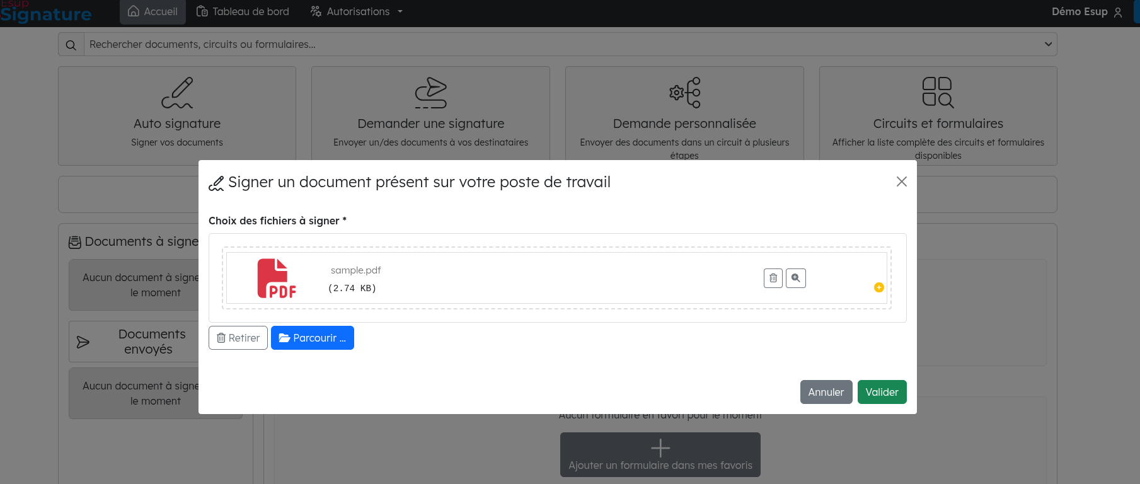The image size is (1140, 484).
Task: Open the Autorisations dropdown menu
Action: (x=357, y=12)
